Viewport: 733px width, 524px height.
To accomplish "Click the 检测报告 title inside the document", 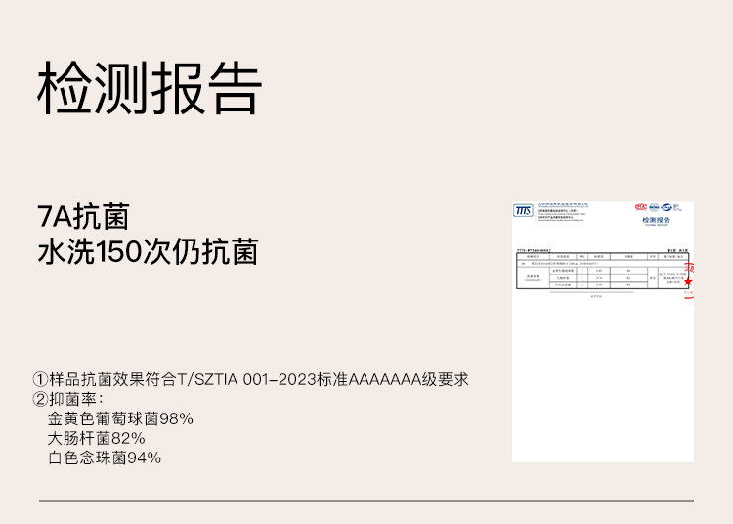I will 656,221.
